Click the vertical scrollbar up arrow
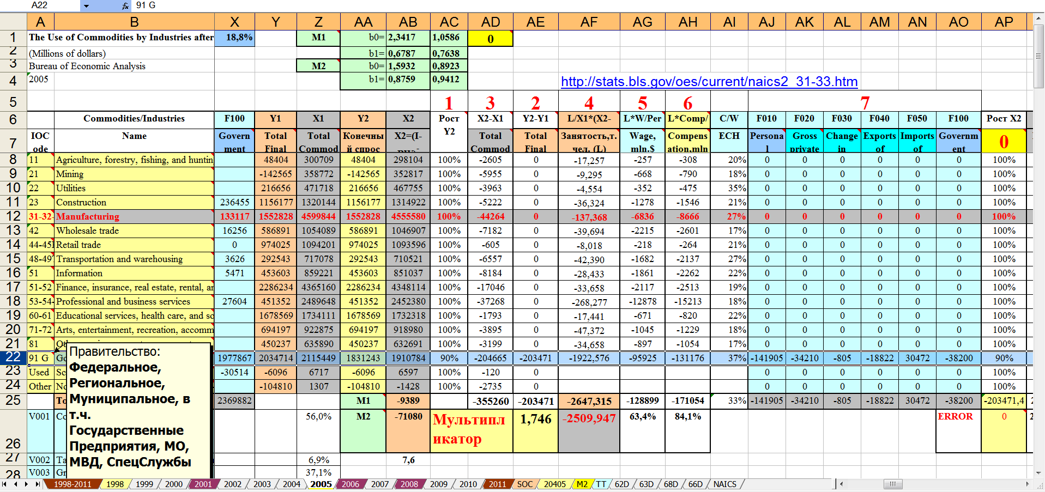1045x492 pixels. (1039, 19)
